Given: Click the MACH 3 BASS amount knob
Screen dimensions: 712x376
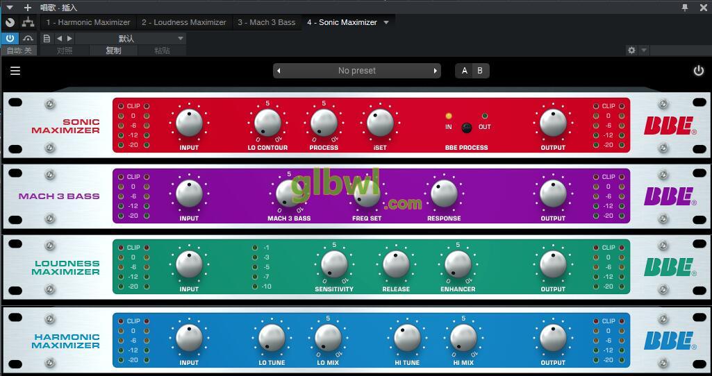Looking at the screenshot, I should point(289,194).
